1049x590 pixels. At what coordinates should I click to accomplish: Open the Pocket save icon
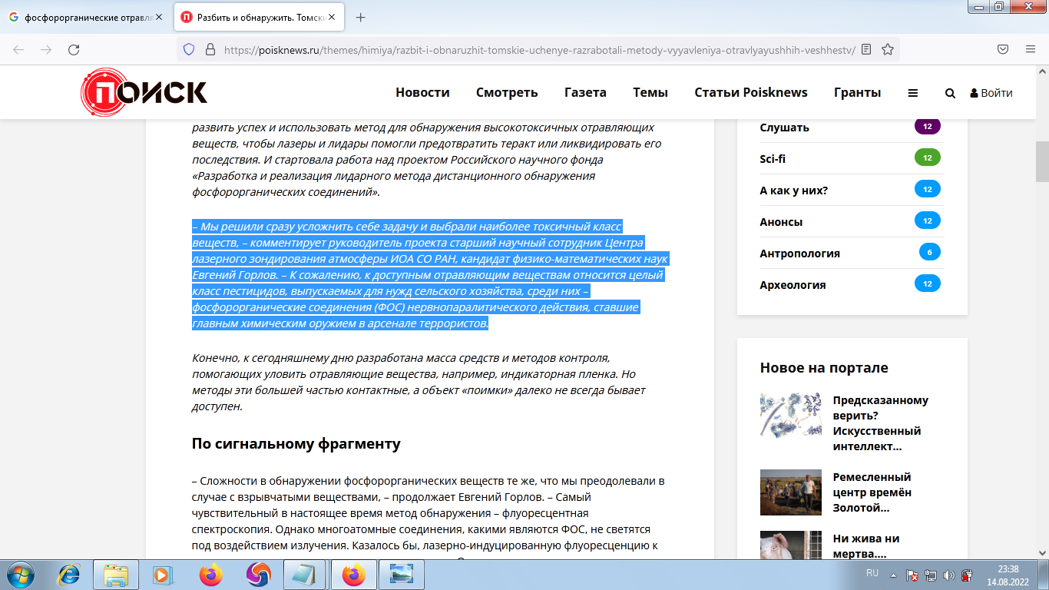click(x=1003, y=49)
